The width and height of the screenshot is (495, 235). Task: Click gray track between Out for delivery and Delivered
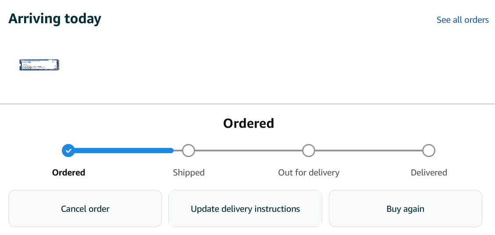point(369,151)
